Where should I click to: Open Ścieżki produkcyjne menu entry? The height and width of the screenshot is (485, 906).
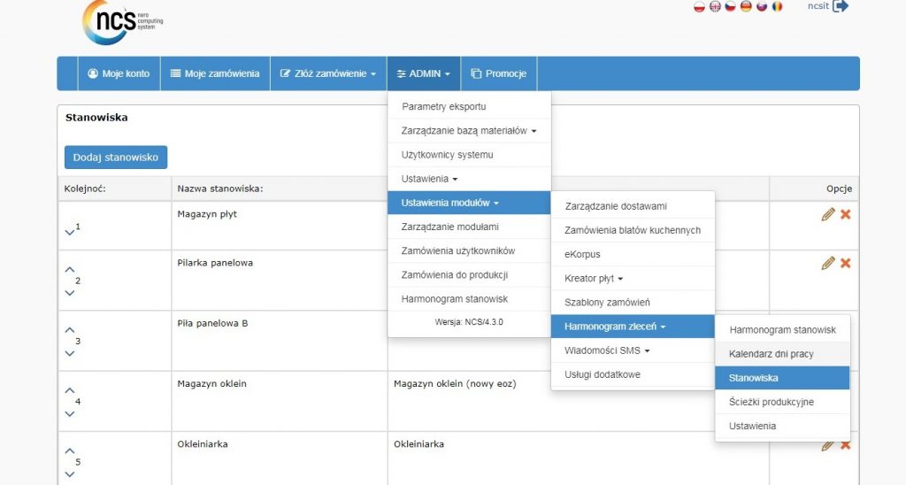pos(771,402)
